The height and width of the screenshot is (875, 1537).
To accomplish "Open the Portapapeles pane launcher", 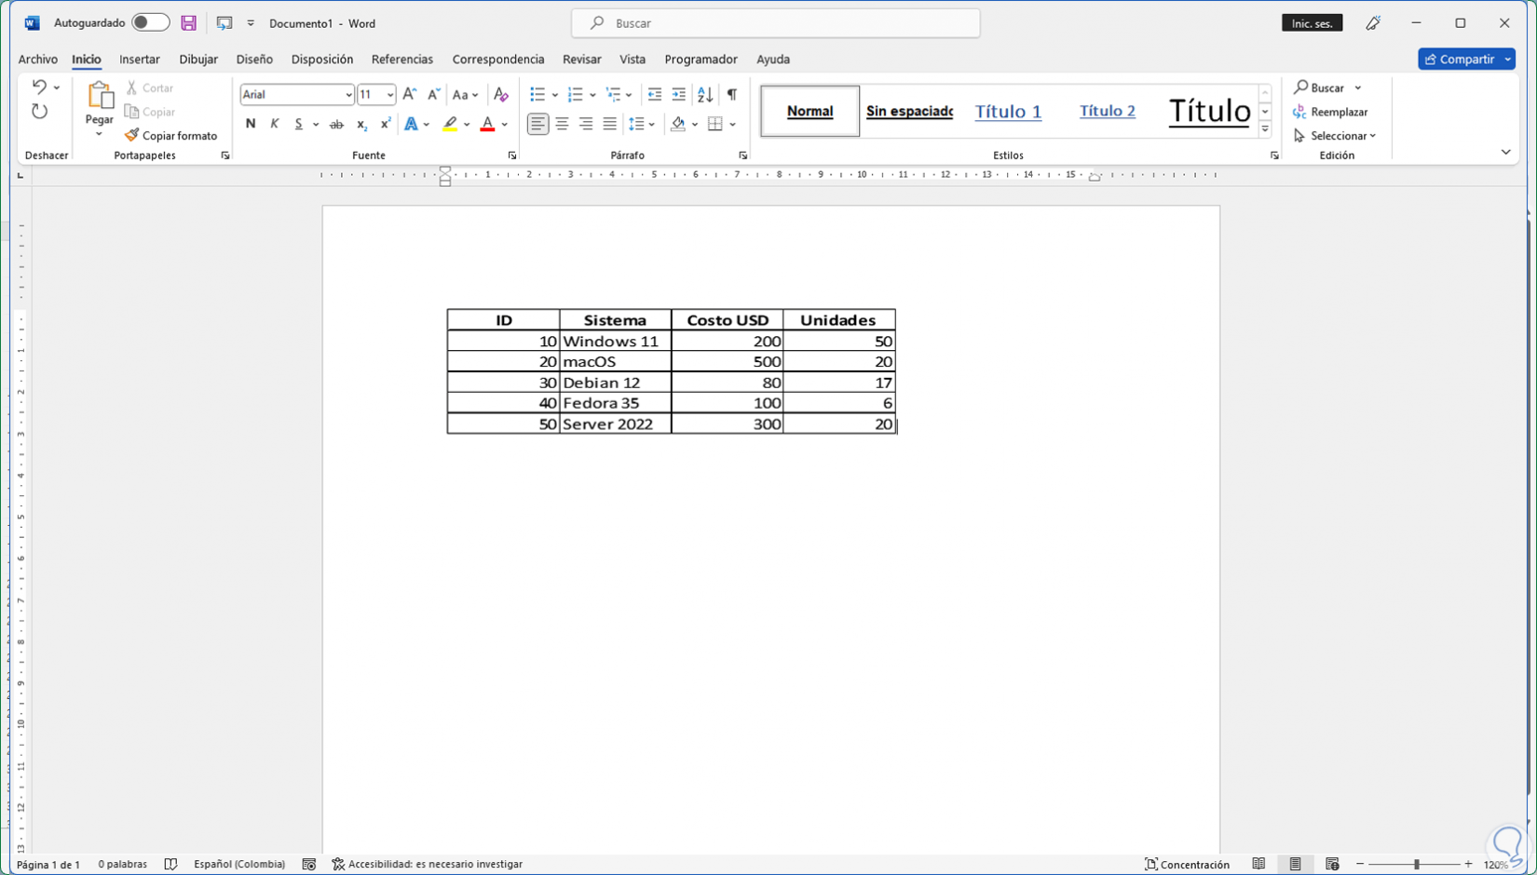I will coord(225,155).
